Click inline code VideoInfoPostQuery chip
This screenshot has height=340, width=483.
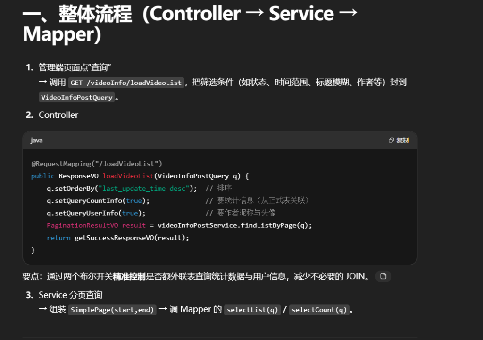pyautogui.click(x=77, y=98)
